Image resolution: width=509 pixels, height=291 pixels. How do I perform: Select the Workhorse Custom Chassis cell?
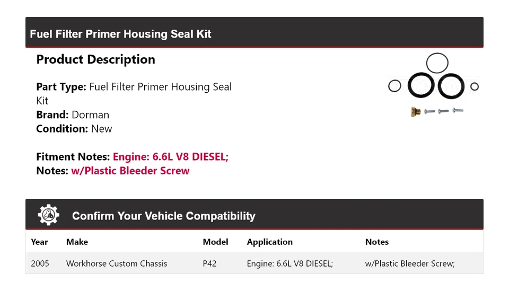[x=117, y=263]
